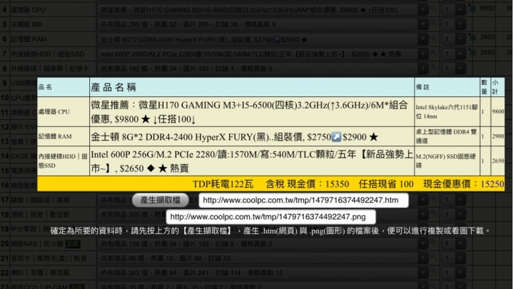Click the Intel Skylake六代1151腳位 note cell
The image size is (514, 289).
(447, 112)
